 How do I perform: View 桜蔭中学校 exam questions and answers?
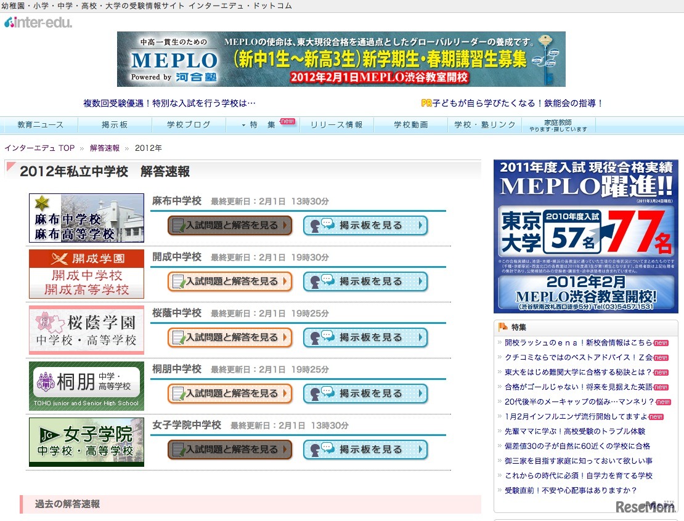point(229,337)
